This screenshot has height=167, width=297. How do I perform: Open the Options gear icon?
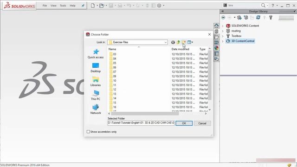159,6
